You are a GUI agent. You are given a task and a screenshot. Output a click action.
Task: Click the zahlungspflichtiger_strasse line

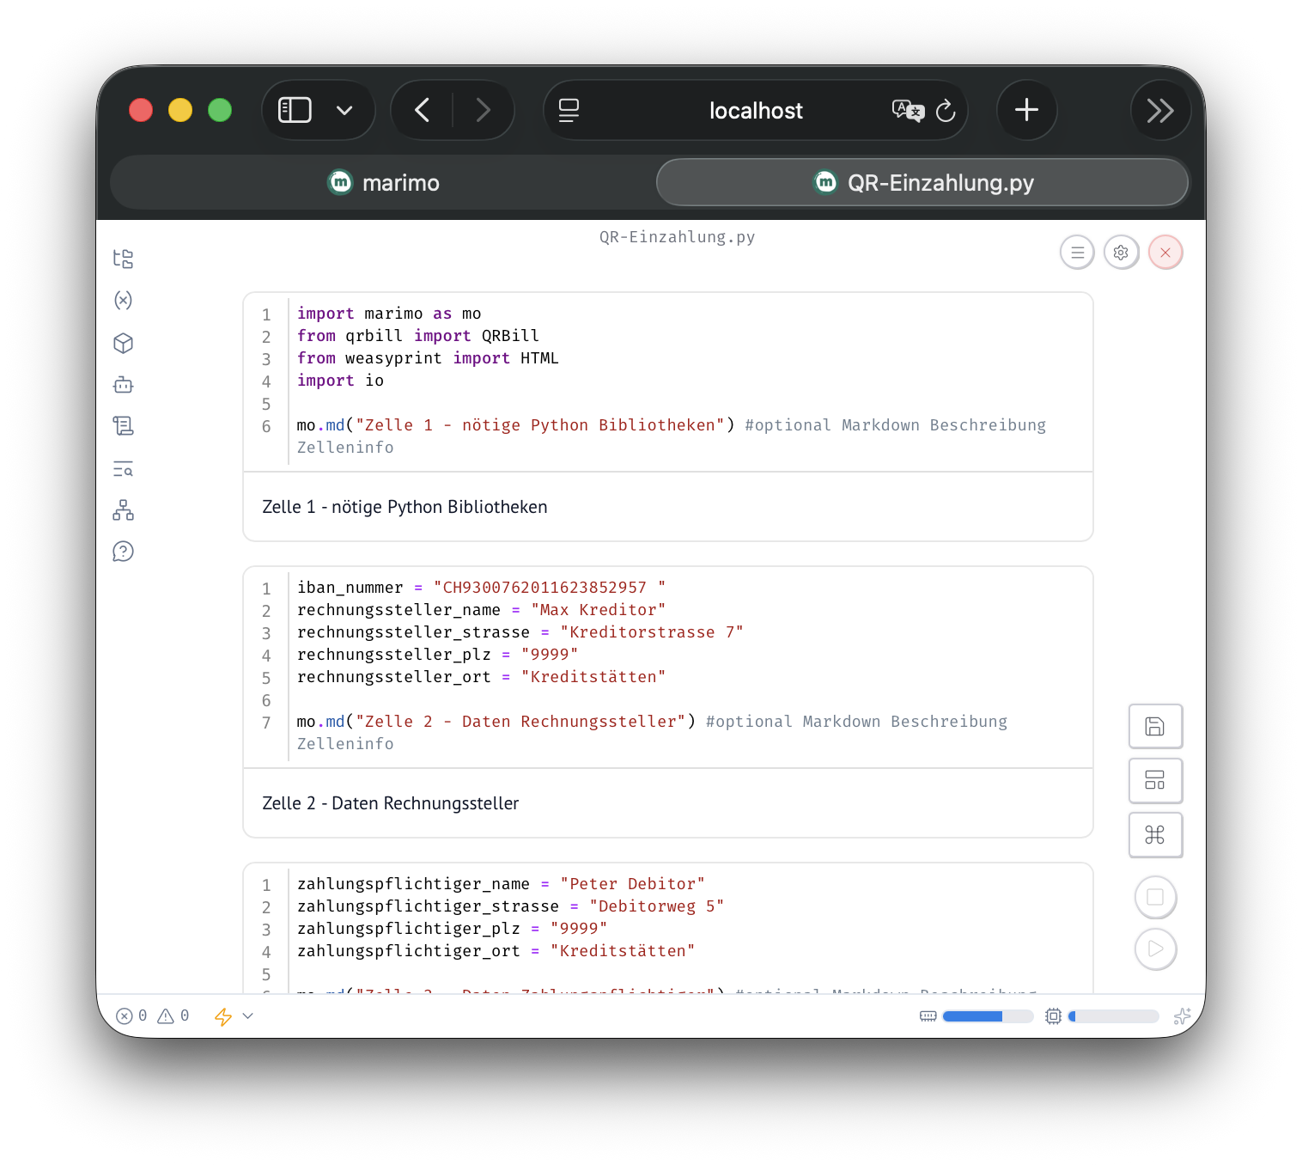click(x=510, y=906)
